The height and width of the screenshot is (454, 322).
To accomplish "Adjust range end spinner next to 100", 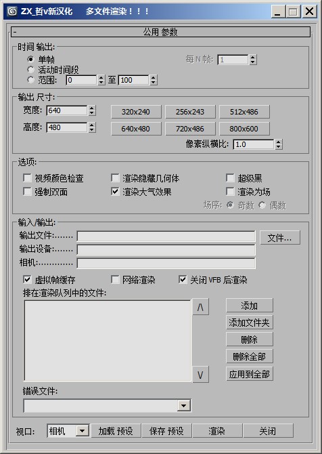I will click(x=154, y=80).
